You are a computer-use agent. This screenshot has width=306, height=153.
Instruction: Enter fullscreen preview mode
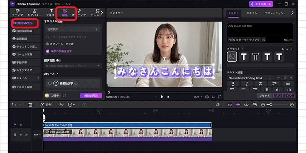220,97
